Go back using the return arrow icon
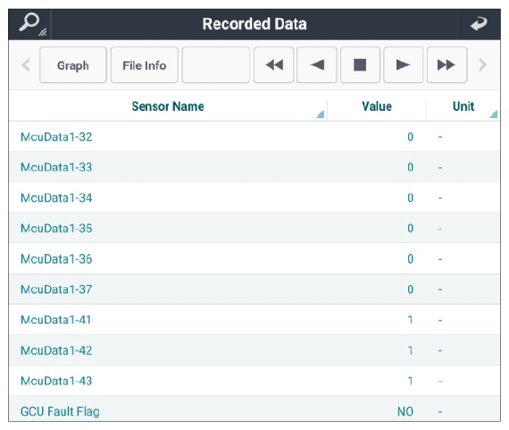Screen dimensions: 509x430 pyautogui.click(x=479, y=24)
